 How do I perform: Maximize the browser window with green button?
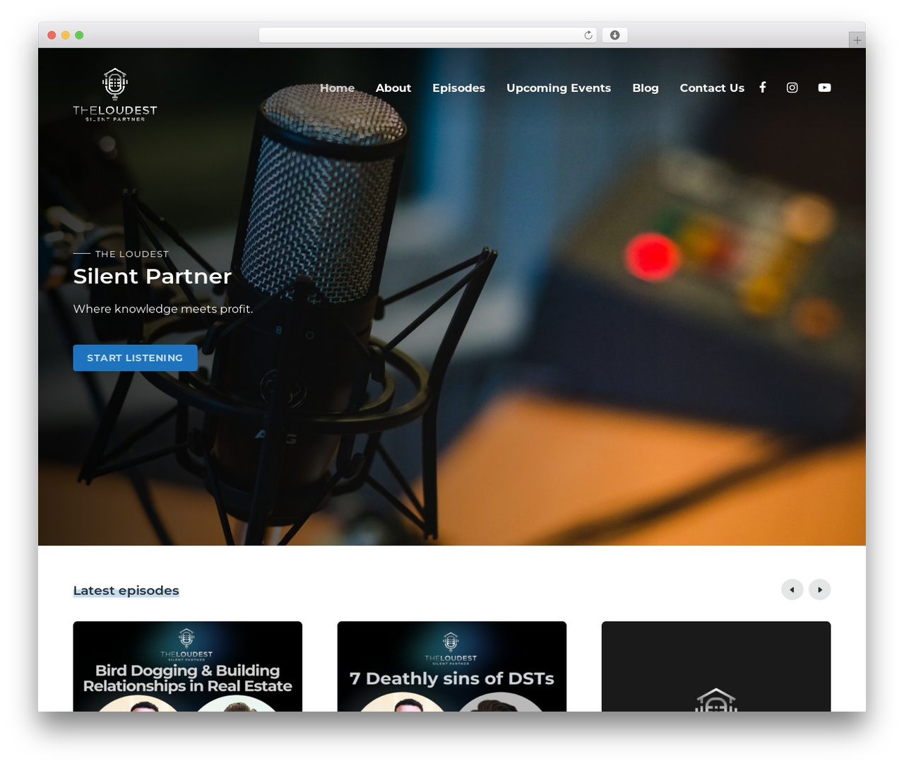click(79, 35)
